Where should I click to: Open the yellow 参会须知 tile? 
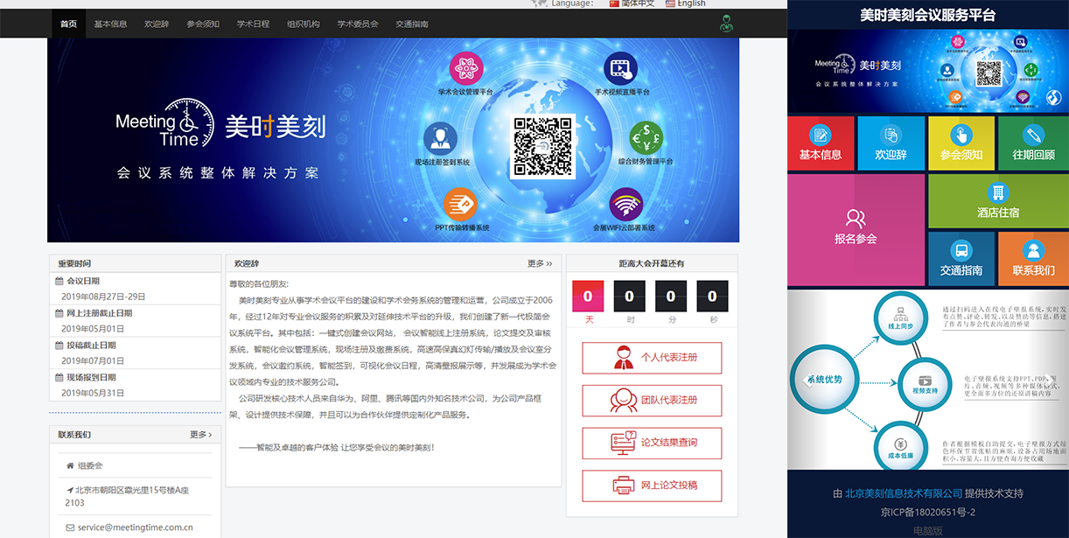(961, 143)
